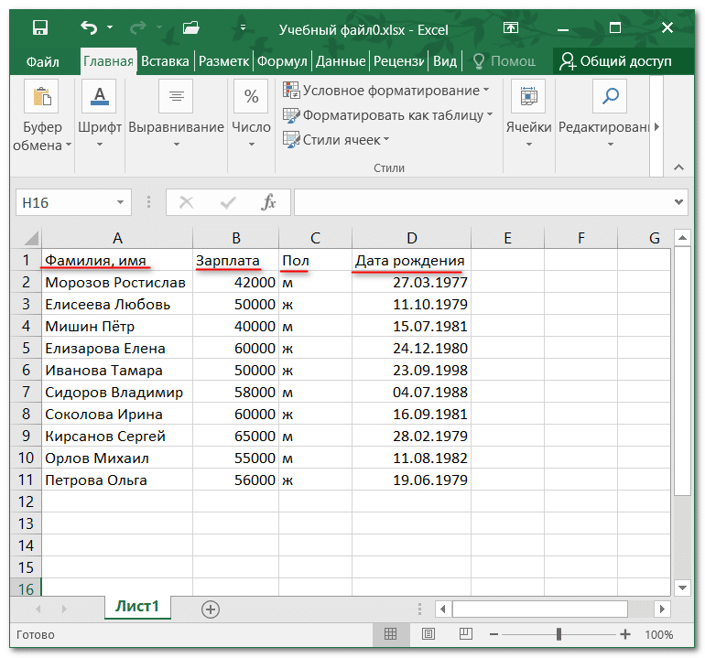This screenshot has height=658, width=705.
Task: Click the horizontal scrollbar left arrow
Action: 443,609
